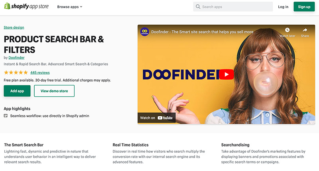Viewport: 319px width, 171px height.
Task: Click the 'Real Time Statistics' heading
Action: coord(131,145)
